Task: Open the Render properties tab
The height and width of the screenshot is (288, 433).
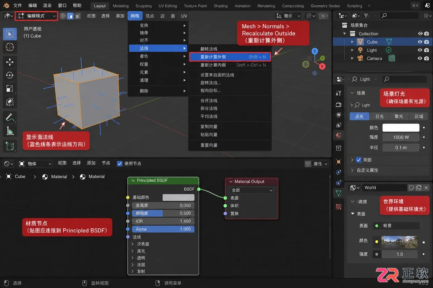Action: click(339, 104)
